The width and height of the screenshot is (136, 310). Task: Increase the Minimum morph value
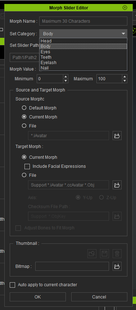[x=66, y=77]
